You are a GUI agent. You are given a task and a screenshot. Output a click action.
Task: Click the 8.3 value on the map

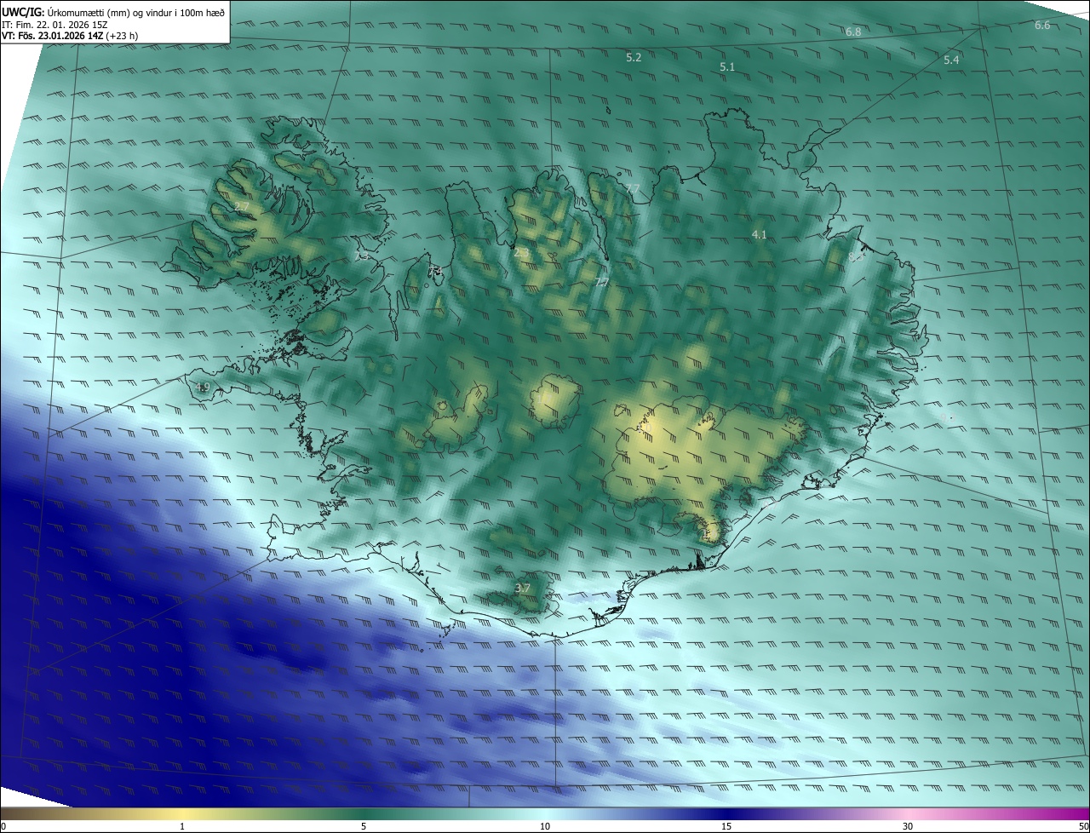(x=856, y=255)
